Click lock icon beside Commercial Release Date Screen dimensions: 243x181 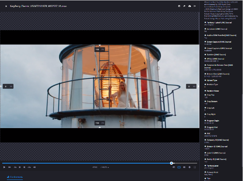click(x=205, y=65)
